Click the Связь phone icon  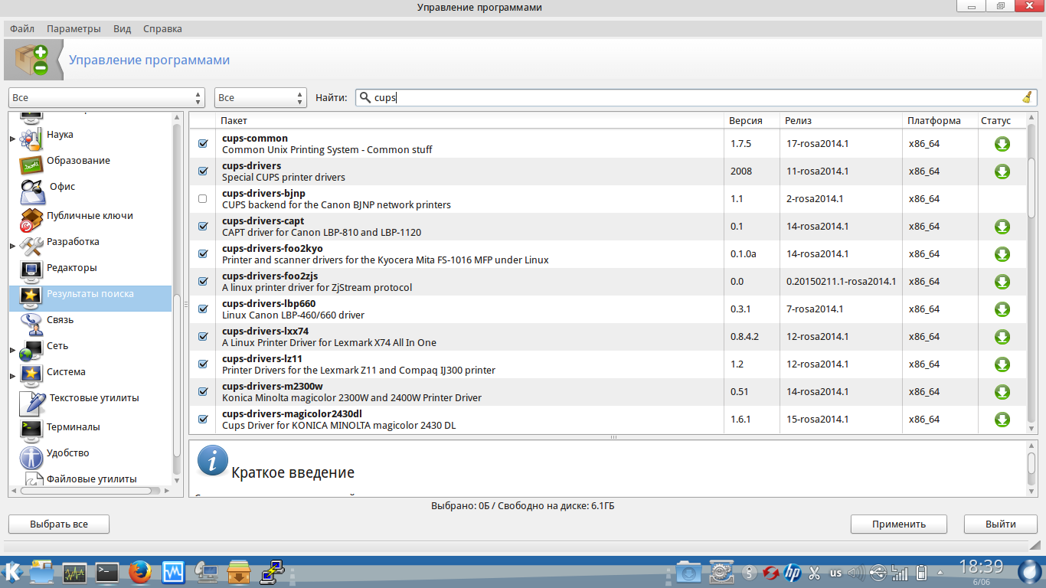pyautogui.click(x=31, y=323)
